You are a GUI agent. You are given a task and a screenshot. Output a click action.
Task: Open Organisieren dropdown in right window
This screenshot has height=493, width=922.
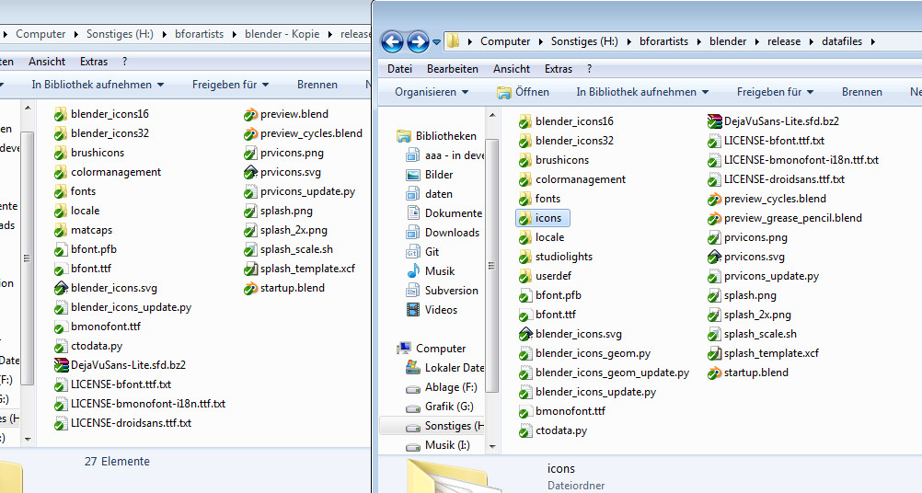(x=432, y=92)
